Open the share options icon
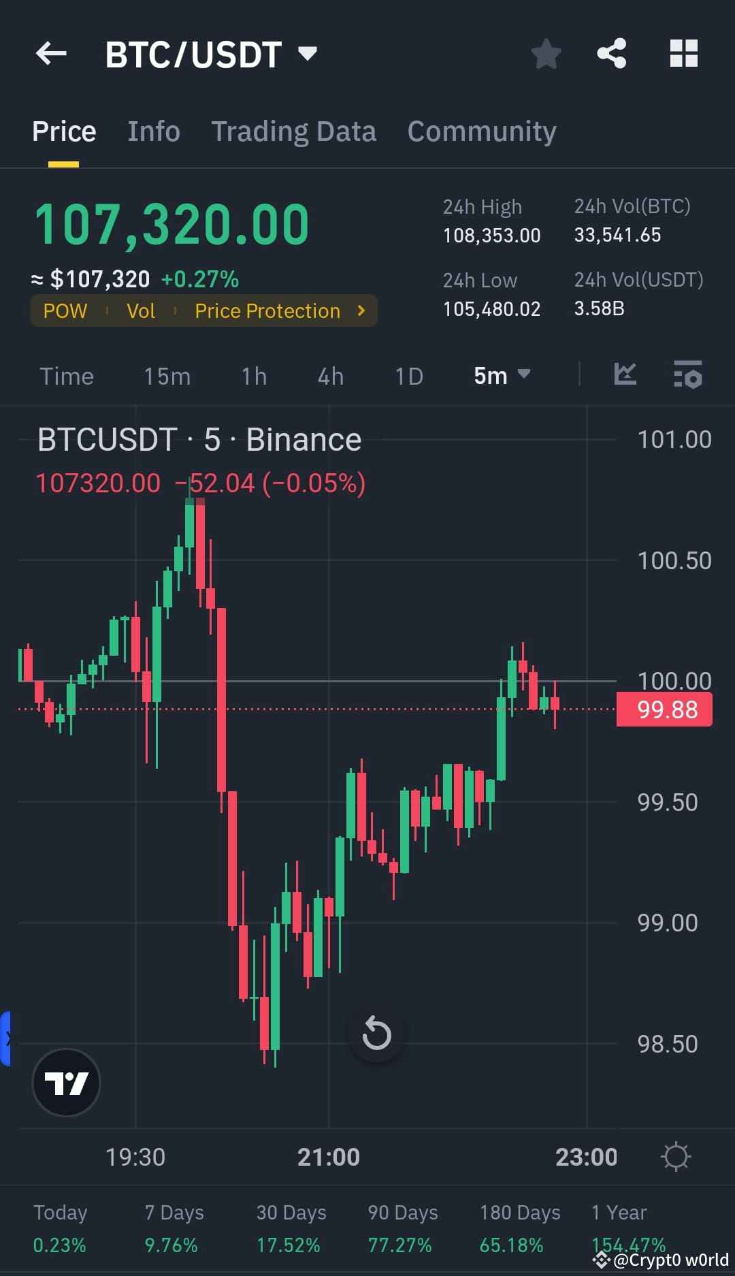This screenshot has width=735, height=1276. tap(611, 54)
